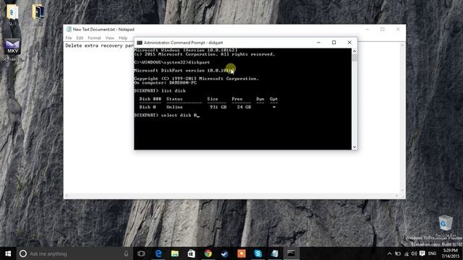Screen dimensions: 463x260
Task: Click 'On computer: DARSHAN-PC' line
Action: coord(166,83)
